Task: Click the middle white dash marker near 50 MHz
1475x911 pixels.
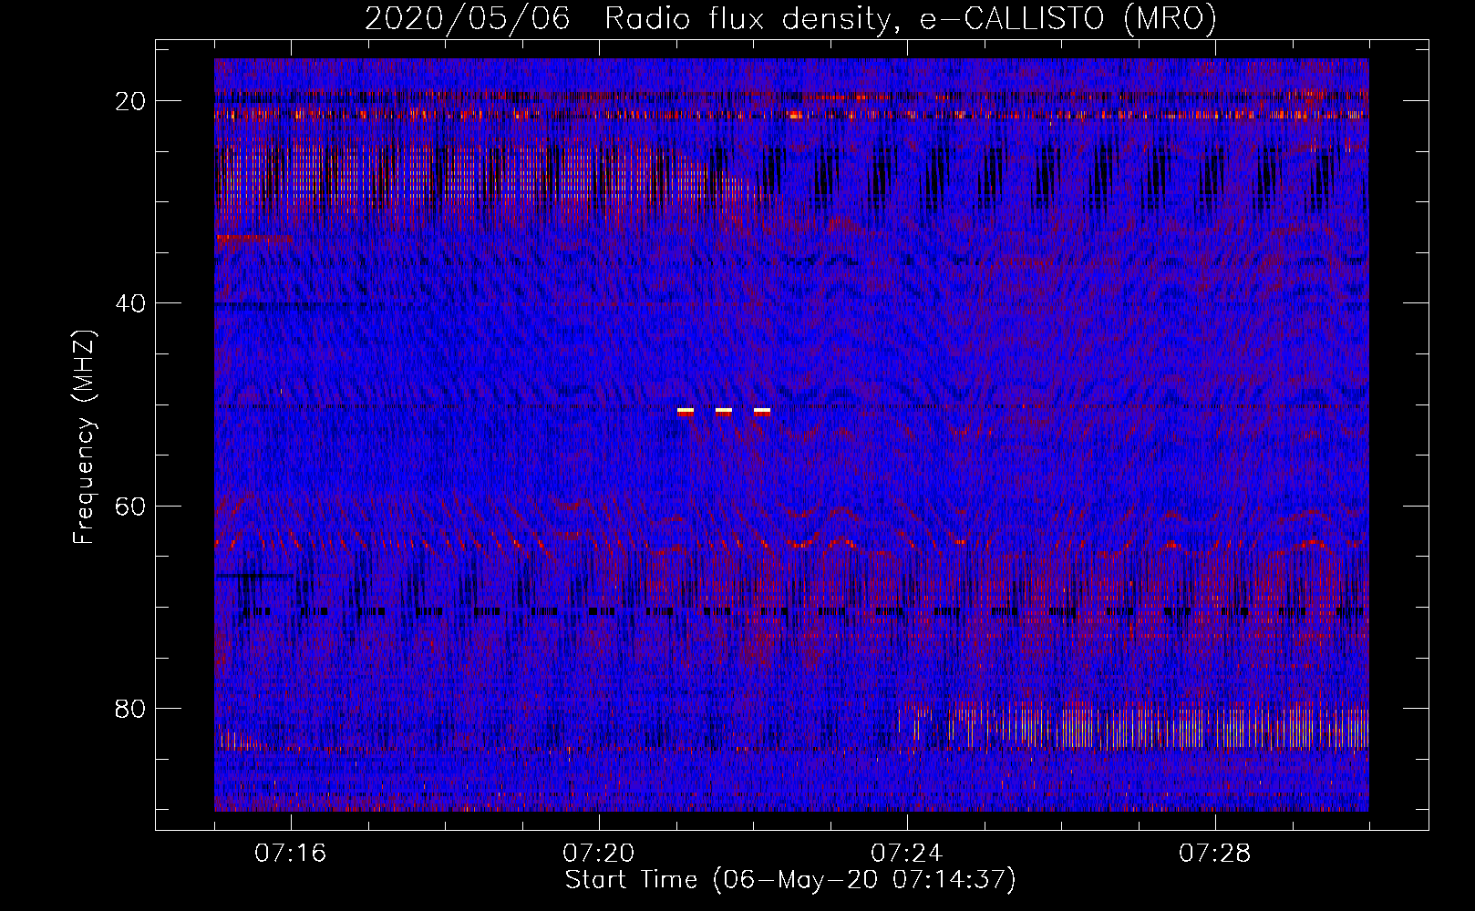Action: [724, 412]
